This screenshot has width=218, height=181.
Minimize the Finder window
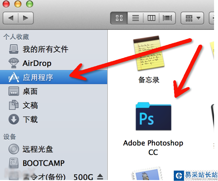(18, 4)
